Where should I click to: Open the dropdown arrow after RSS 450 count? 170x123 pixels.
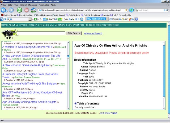pyautogui.click(x=70, y=19)
